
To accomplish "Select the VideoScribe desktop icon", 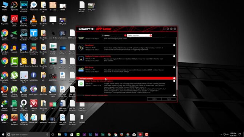I will pyautogui.click(x=33, y=6).
